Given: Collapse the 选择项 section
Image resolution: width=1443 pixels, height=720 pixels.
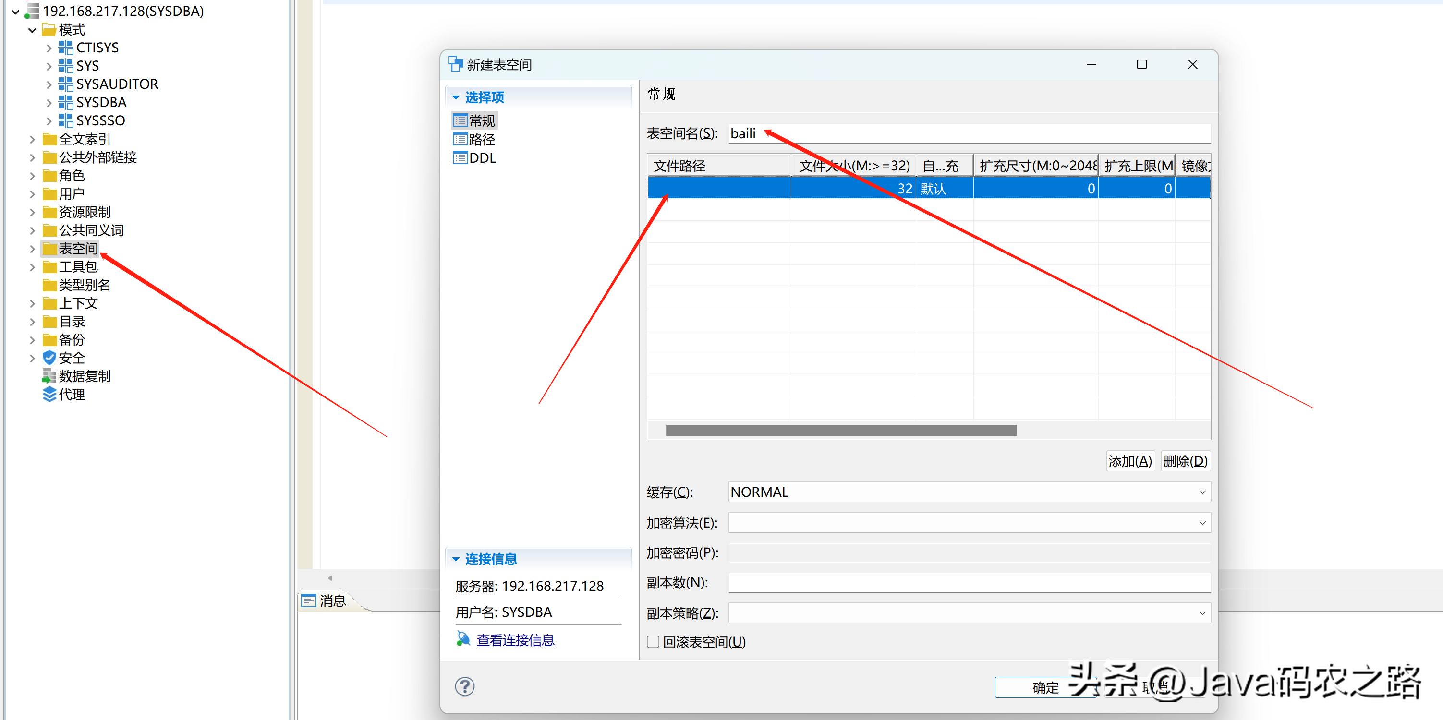Looking at the screenshot, I should coord(455,97).
